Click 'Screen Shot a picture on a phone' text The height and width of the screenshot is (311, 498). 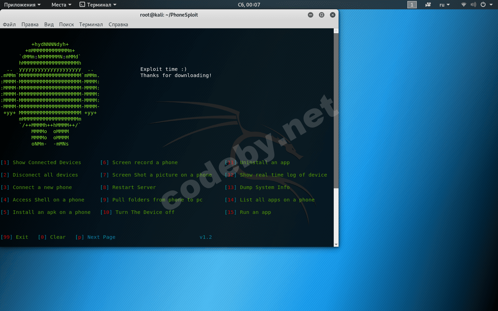coord(162,175)
